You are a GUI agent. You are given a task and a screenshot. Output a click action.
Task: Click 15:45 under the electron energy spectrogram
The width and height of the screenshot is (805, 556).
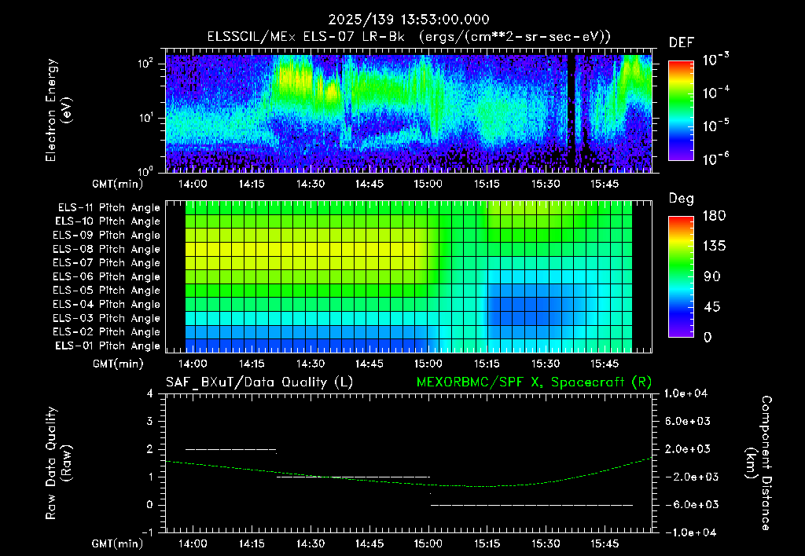pyautogui.click(x=605, y=184)
